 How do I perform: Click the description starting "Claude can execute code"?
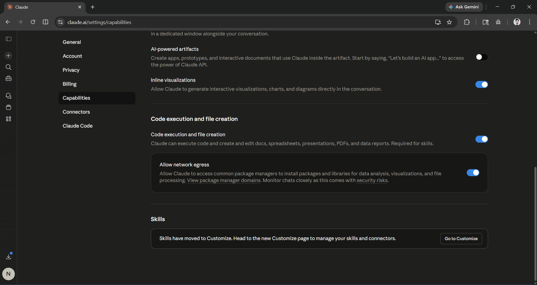tap(292, 143)
